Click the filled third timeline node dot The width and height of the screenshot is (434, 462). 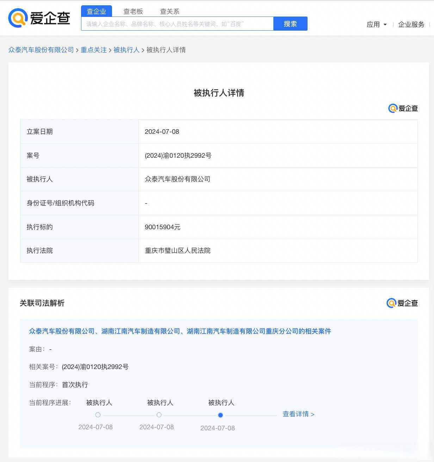tap(221, 415)
